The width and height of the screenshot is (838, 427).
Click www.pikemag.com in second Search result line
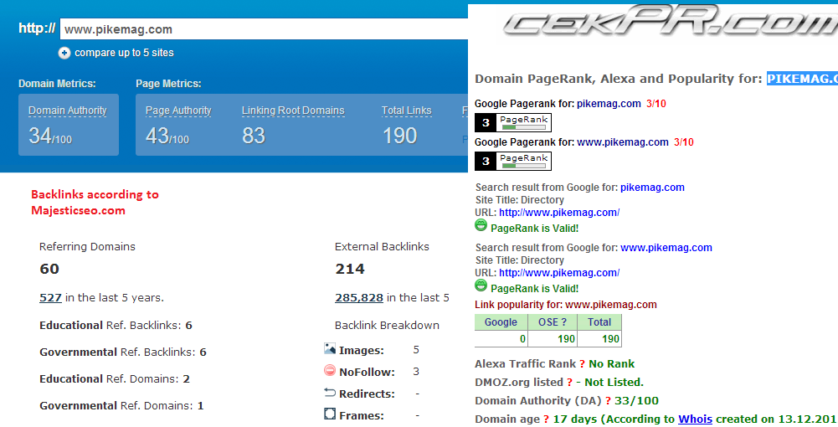[666, 248]
